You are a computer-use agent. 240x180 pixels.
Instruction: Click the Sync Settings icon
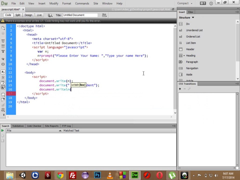203,3
